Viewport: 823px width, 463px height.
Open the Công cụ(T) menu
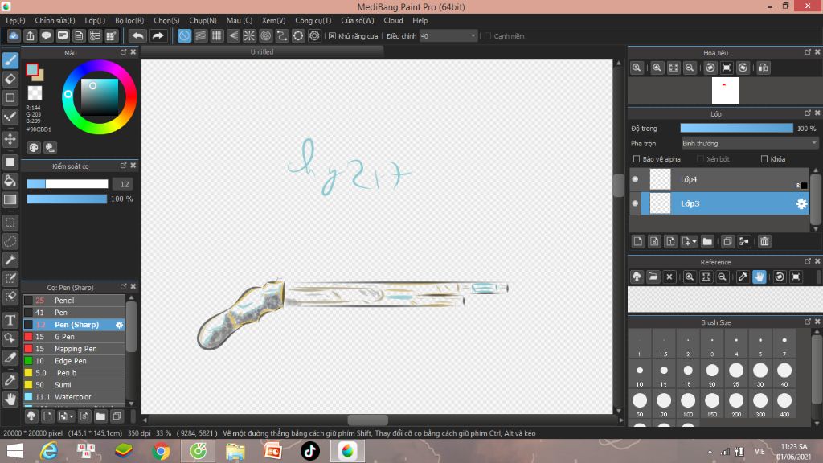pyautogui.click(x=313, y=20)
